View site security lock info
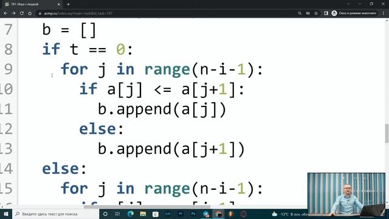Image resolution: width=389 pixels, height=219 pixels. tap(40, 13)
